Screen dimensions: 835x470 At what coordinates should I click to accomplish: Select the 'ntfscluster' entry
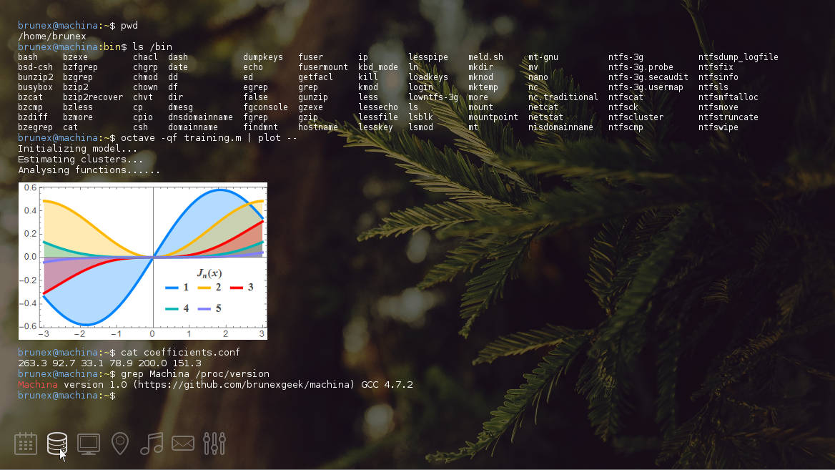click(636, 117)
